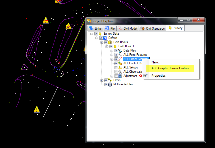Minimize the Project Explorer window
The width and height of the screenshot is (215, 148).
point(181,20)
